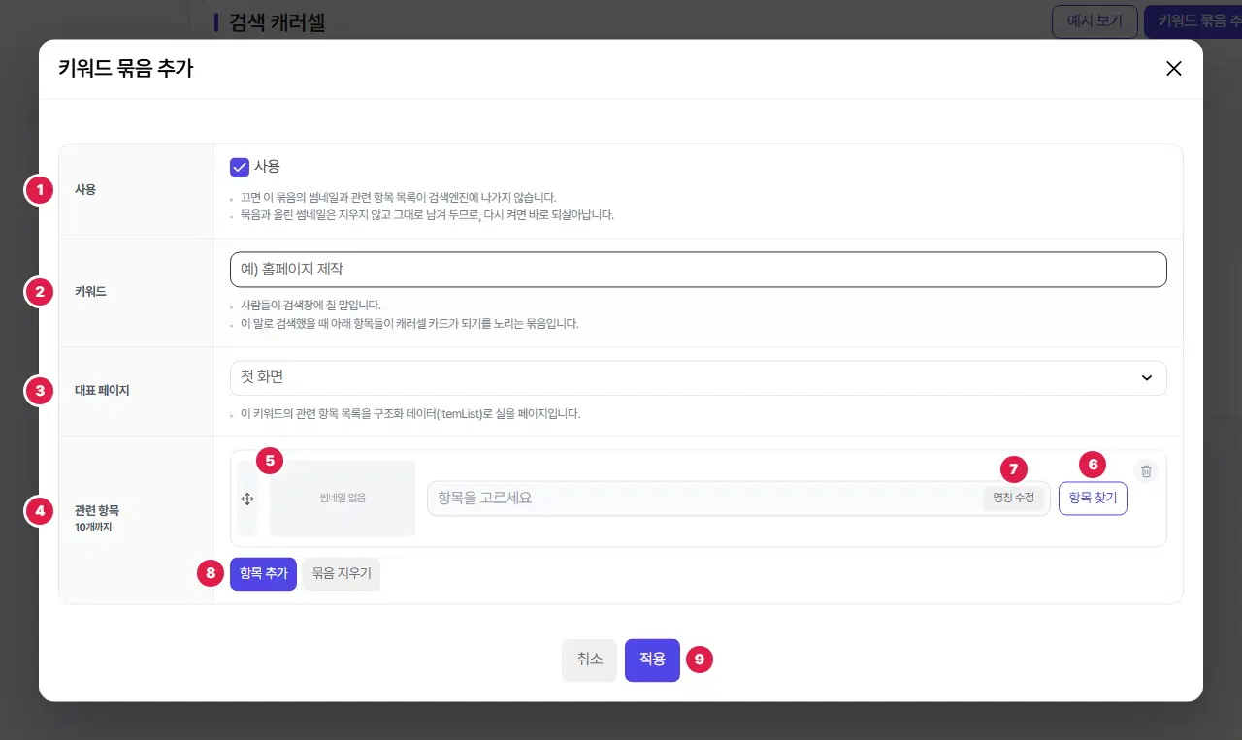Click the 묶음 지우기 button

point(342,573)
